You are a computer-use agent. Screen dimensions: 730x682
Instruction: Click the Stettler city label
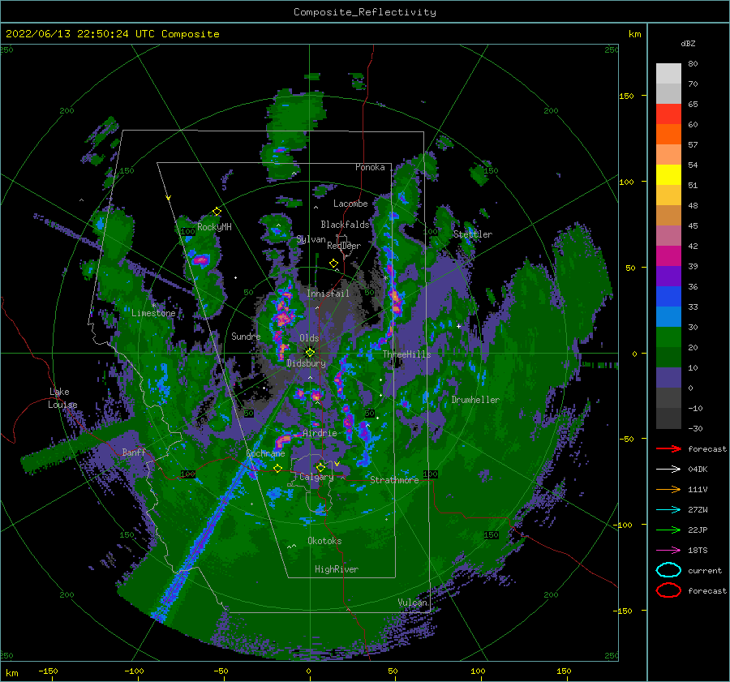(473, 234)
